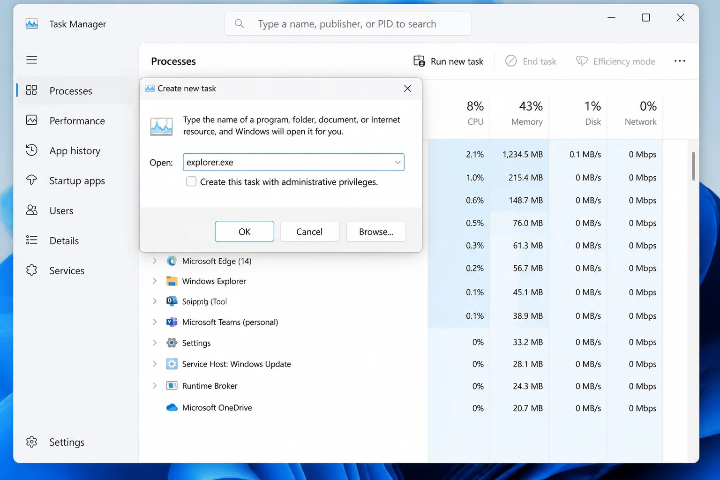
Task: Open the App history page
Action: (x=75, y=151)
